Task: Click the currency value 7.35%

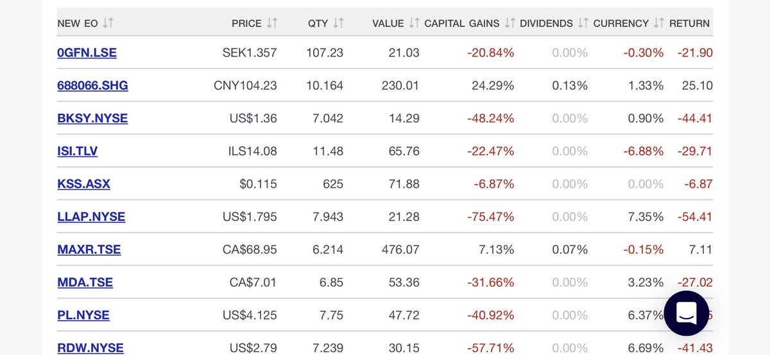Action: pyautogui.click(x=646, y=217)
